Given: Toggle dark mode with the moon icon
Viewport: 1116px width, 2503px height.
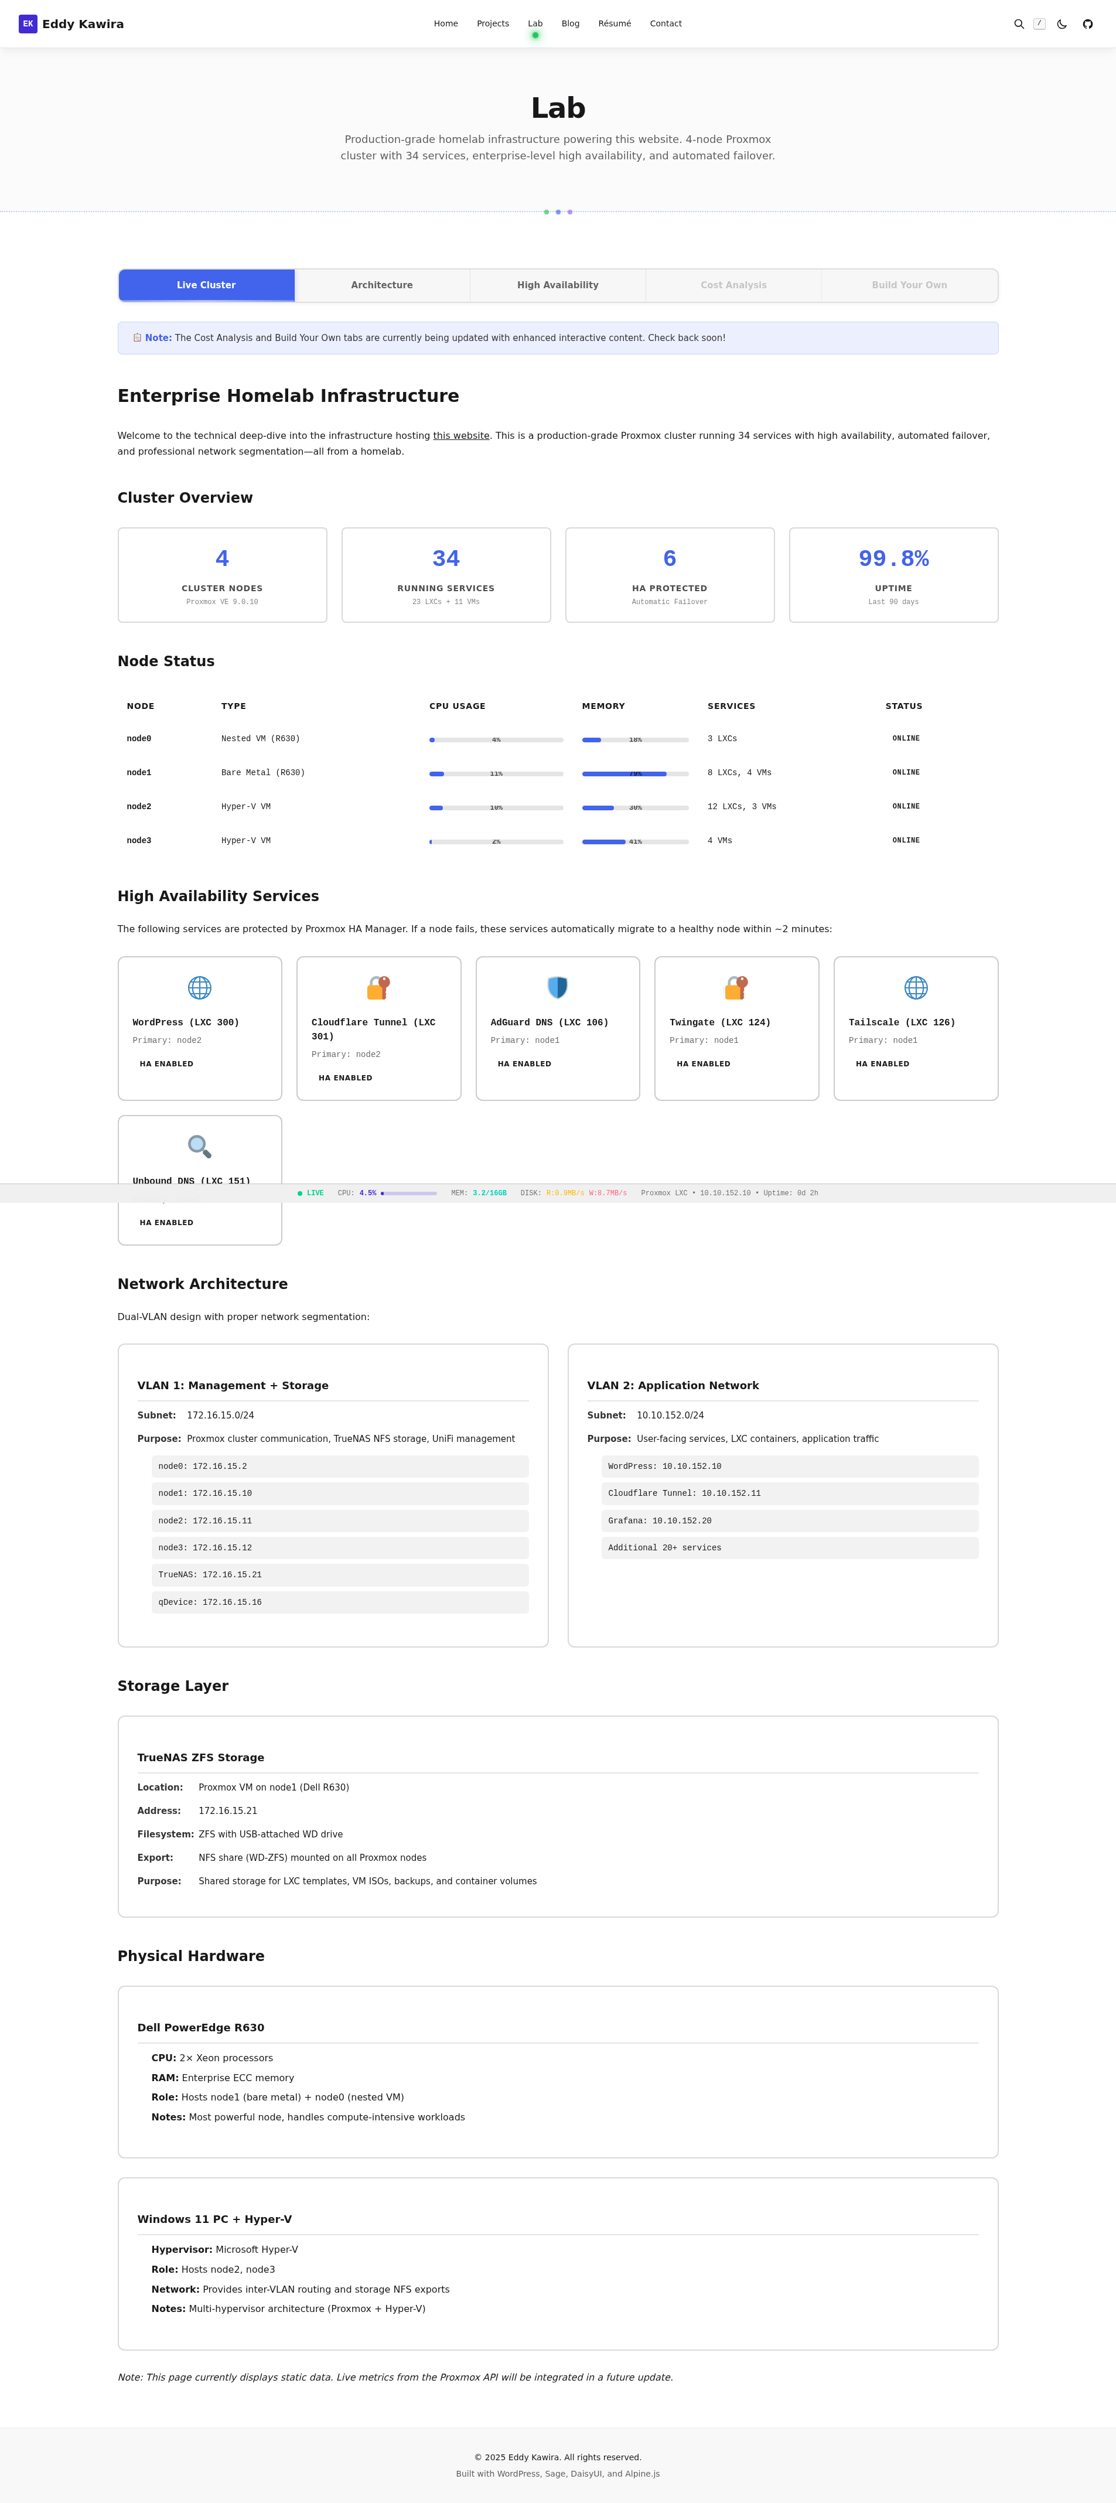Looking at the screenshot, I should (x=1060, y=23).
